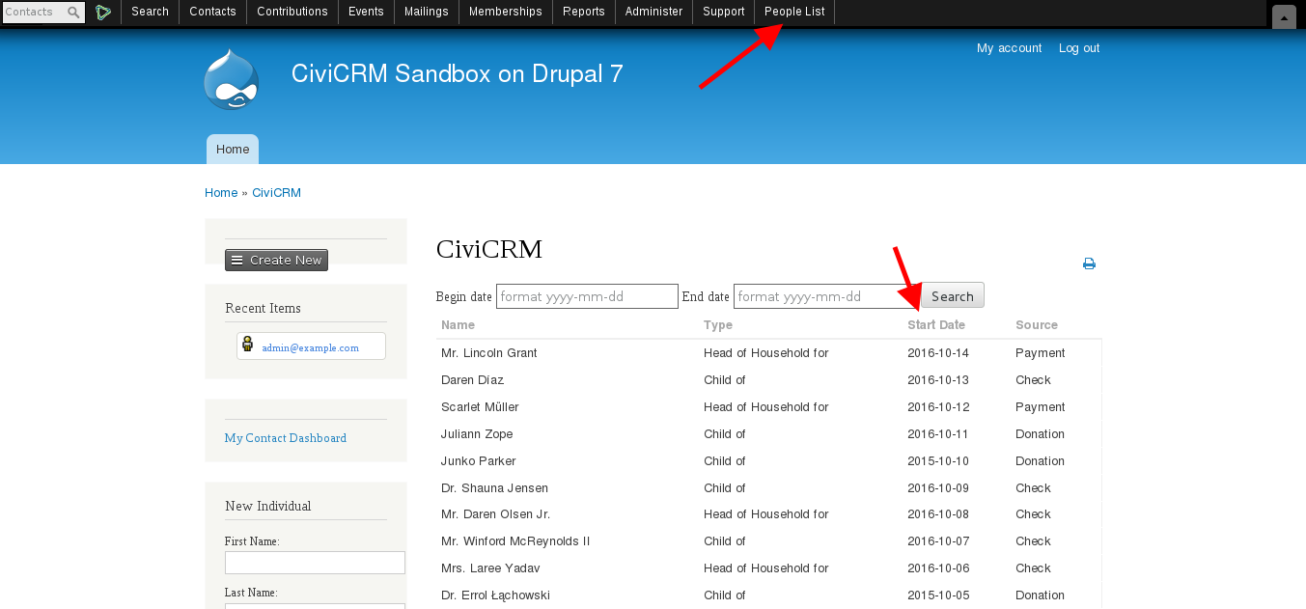Expand the Create New dropdown button

click(276, 261)
